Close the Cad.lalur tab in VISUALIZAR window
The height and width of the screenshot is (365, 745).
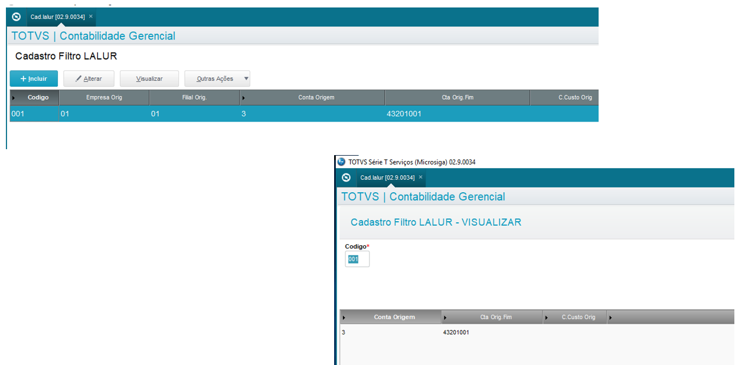click(420, 177)
